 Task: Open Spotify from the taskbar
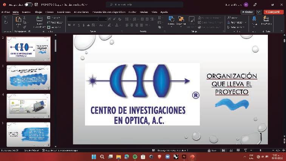click(x=135, y=156)
